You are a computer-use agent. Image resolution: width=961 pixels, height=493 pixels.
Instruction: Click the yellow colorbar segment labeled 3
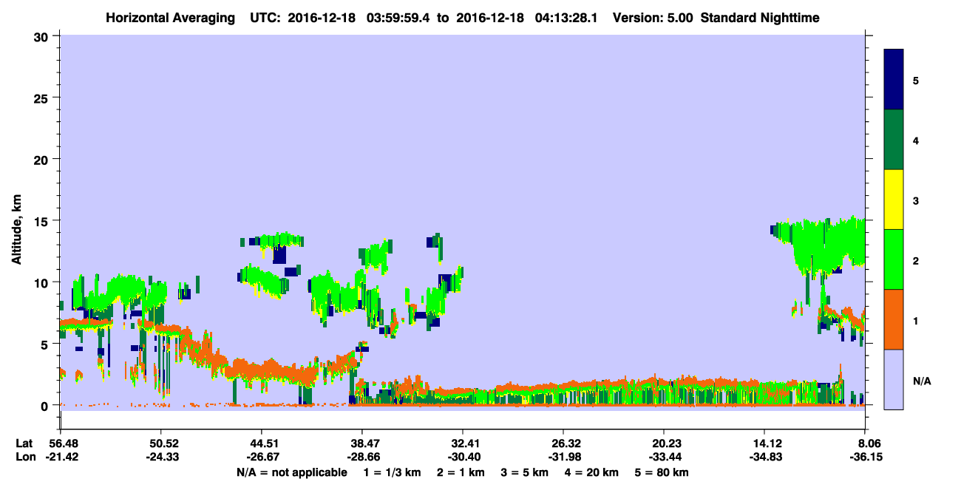[x=894, y=200]
